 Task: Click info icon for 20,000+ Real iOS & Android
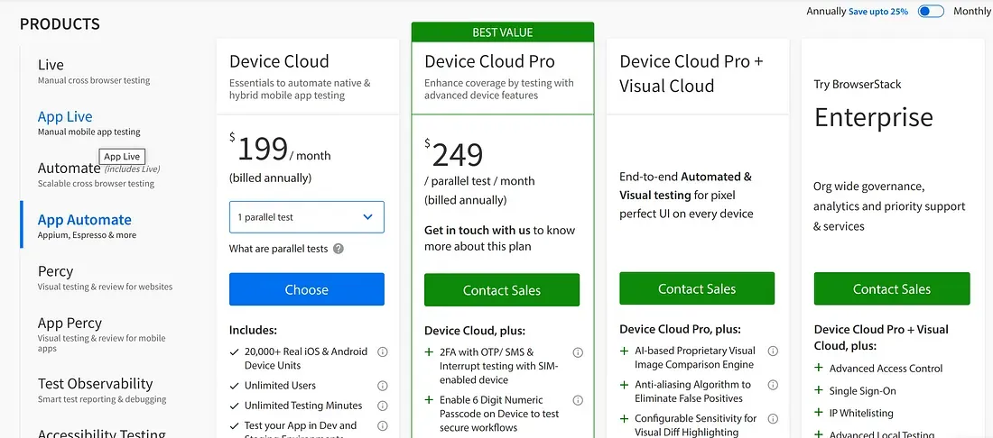(x=383, y=352)
